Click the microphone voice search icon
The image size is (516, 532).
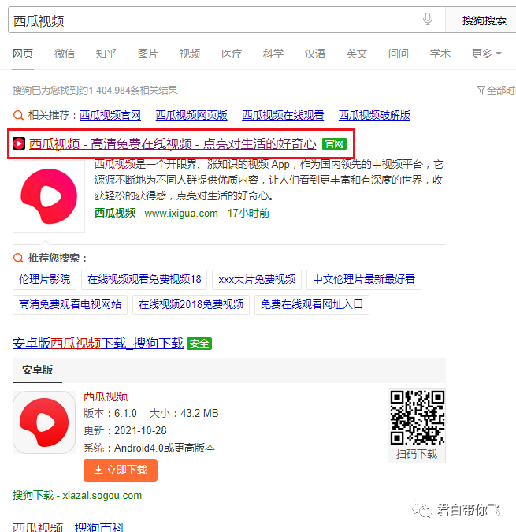(x=428, y=20)
